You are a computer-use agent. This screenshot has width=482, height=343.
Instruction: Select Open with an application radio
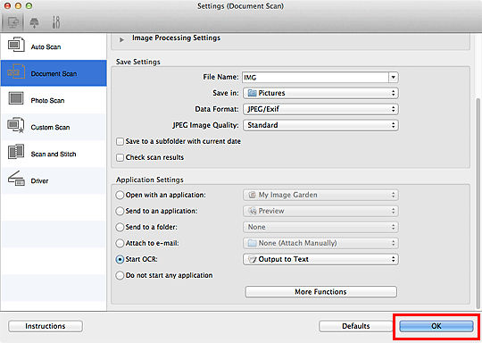tap(120, 195)
